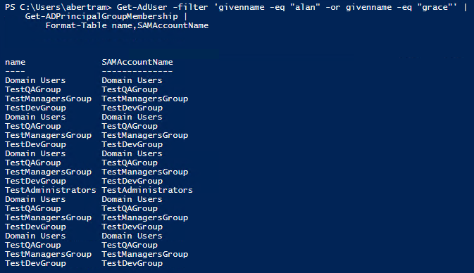Click the last TestManagersGroup name entry
Screen dimensions: 474x273
point(48,254)
